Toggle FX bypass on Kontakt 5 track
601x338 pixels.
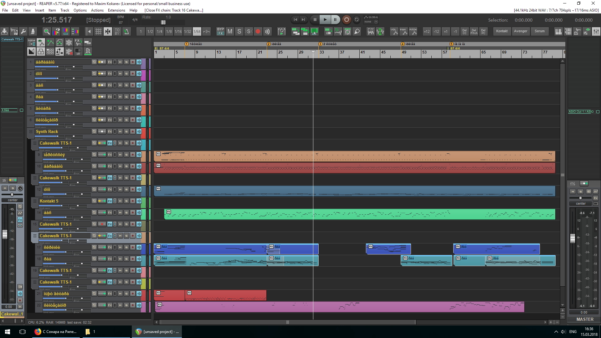point(115,201)
